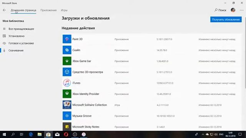The image size is (246, 138).
Task: Open Mail from the taskbar
Action: (57, 135)
